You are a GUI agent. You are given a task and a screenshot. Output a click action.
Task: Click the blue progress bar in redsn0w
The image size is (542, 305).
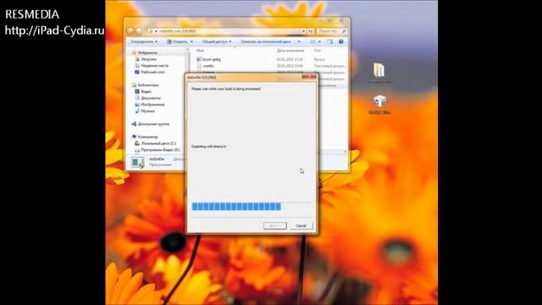pos(236,207)
